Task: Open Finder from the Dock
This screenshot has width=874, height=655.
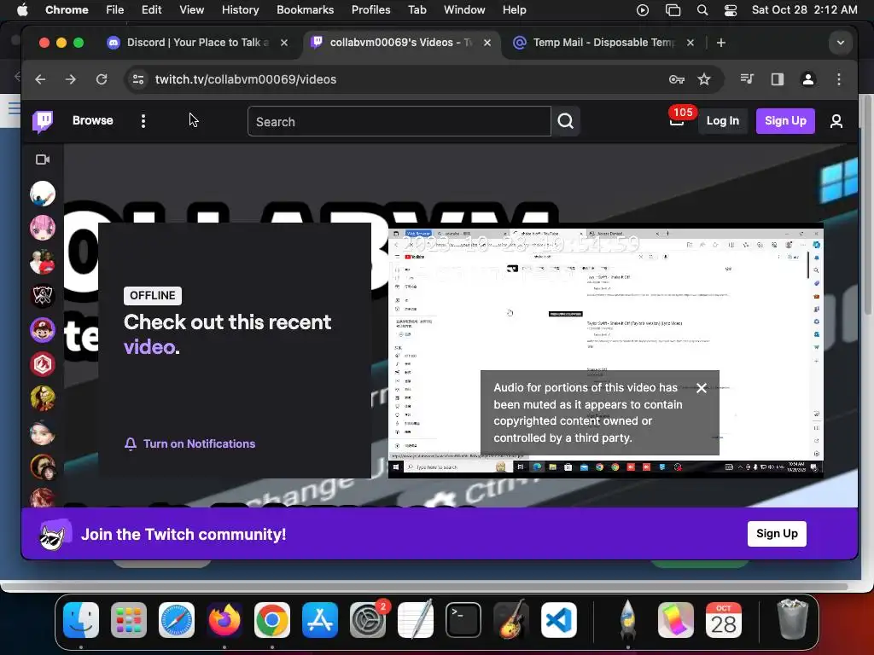Action: (x=81, y=620)
